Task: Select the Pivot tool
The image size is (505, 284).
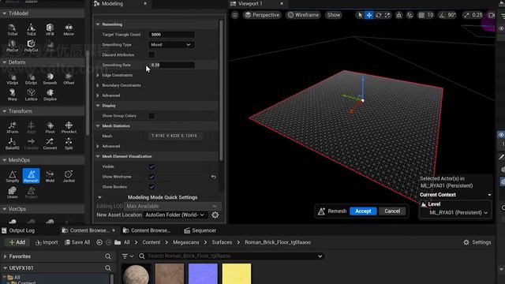Action: pos(50,128)
